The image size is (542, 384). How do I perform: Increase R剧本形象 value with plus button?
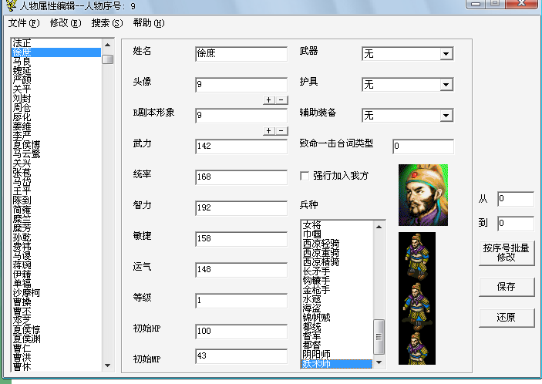(269, 131)
